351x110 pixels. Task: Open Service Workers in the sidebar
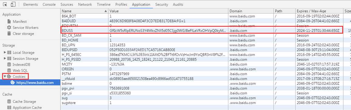click(x=25, y=28)
